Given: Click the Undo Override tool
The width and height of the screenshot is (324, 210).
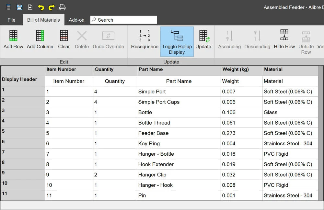Looking at the screenshot, I should (x=108, y=39).
